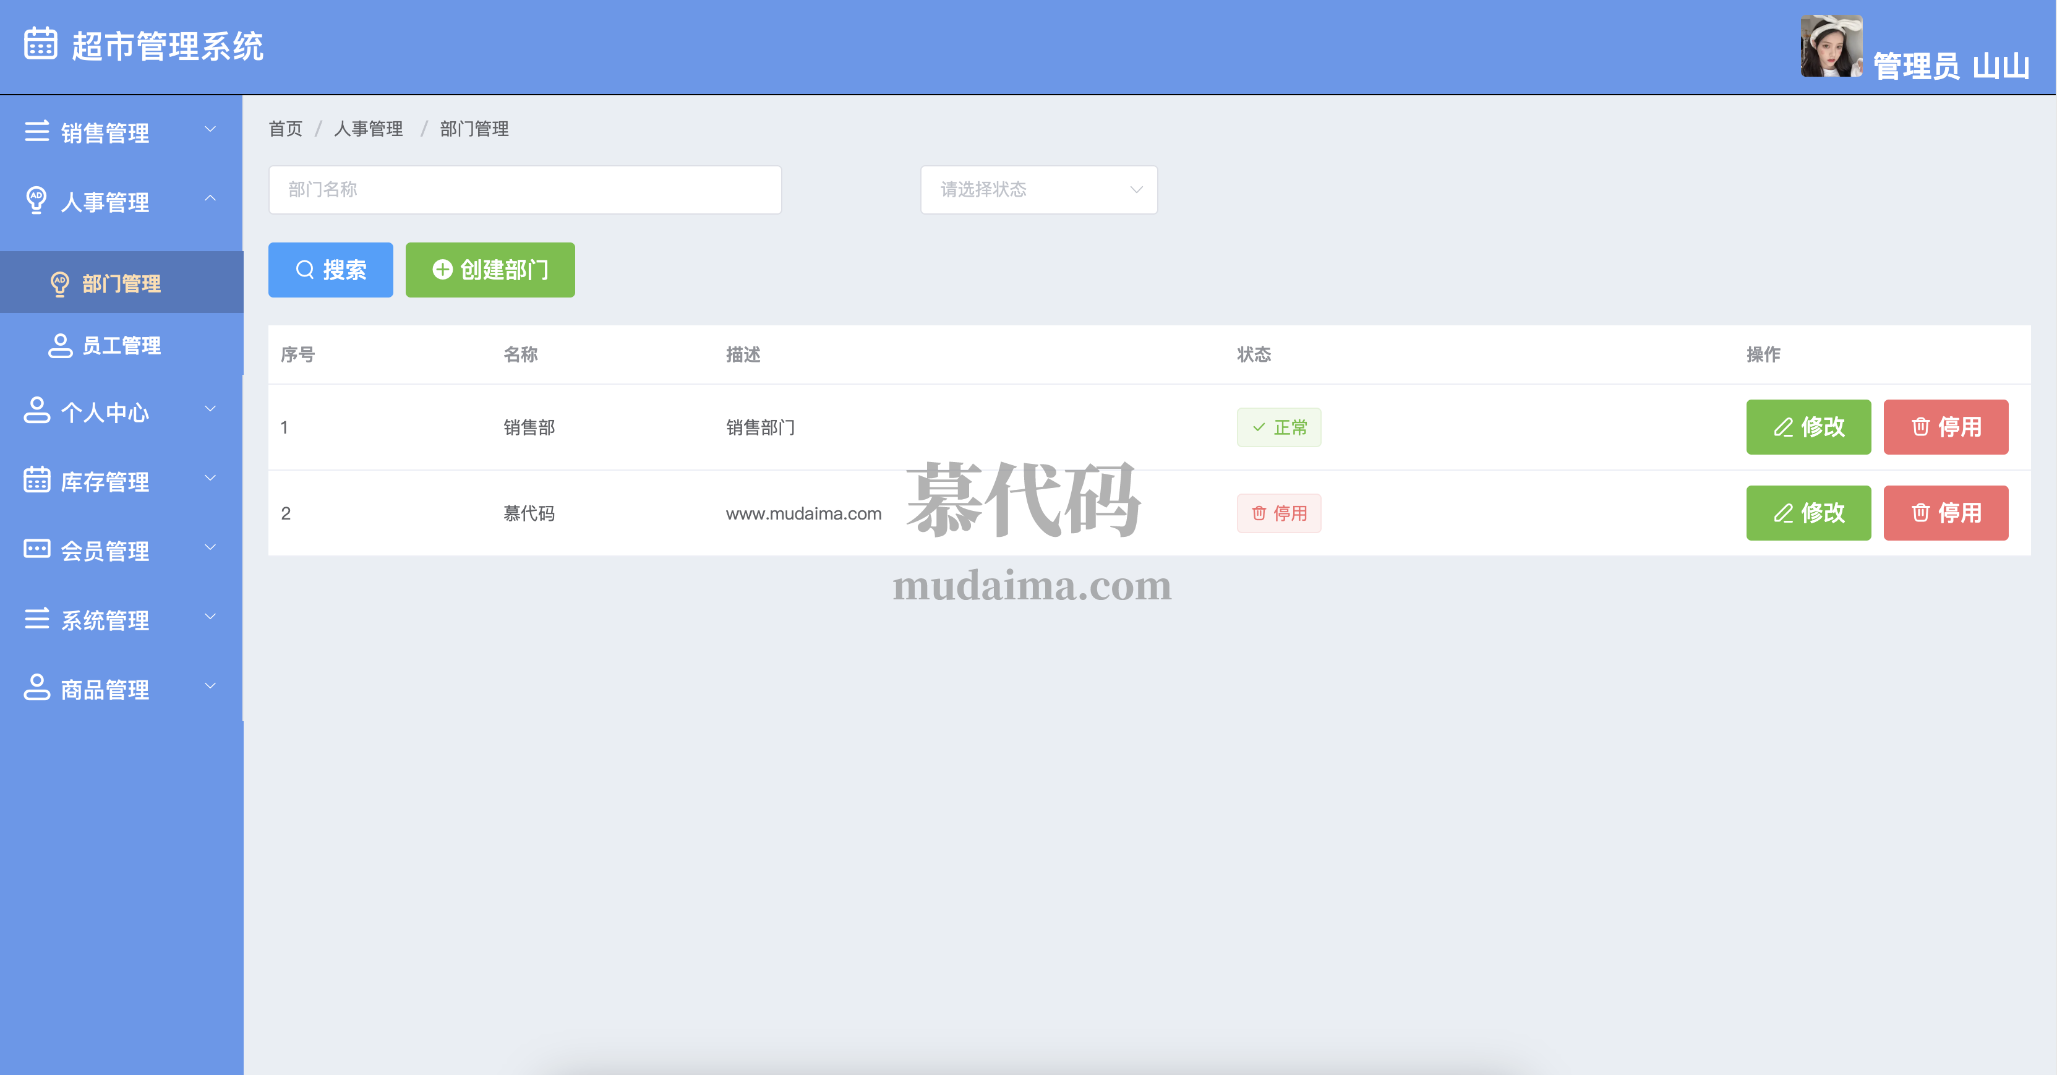Click the lightbulb icon beside 部门管理 submenu
This screenshot has width=2057, height=1075.
(60, 283)
